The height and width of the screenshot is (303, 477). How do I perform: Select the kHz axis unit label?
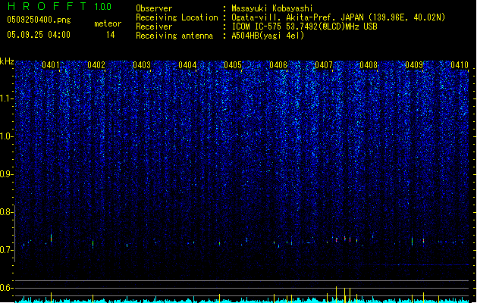click(7, 61)
